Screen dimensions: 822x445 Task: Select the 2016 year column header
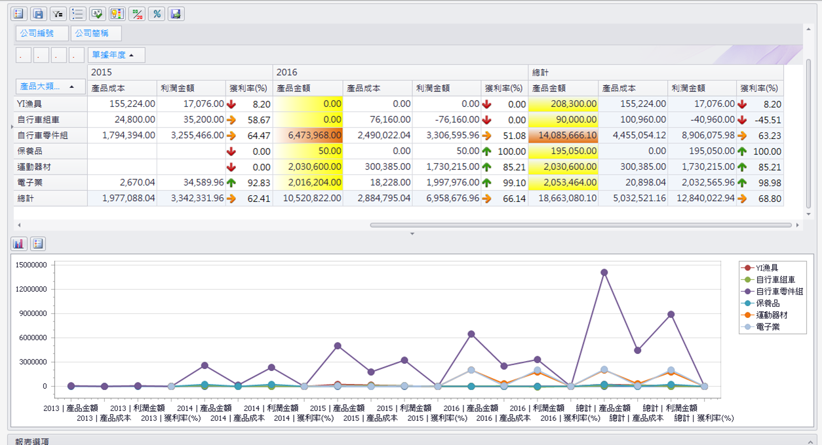(x=401, y=72)
